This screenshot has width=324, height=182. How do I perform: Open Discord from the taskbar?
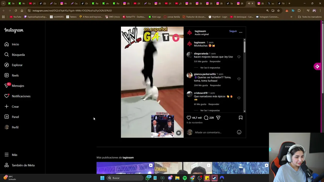[x=170, y=178]
